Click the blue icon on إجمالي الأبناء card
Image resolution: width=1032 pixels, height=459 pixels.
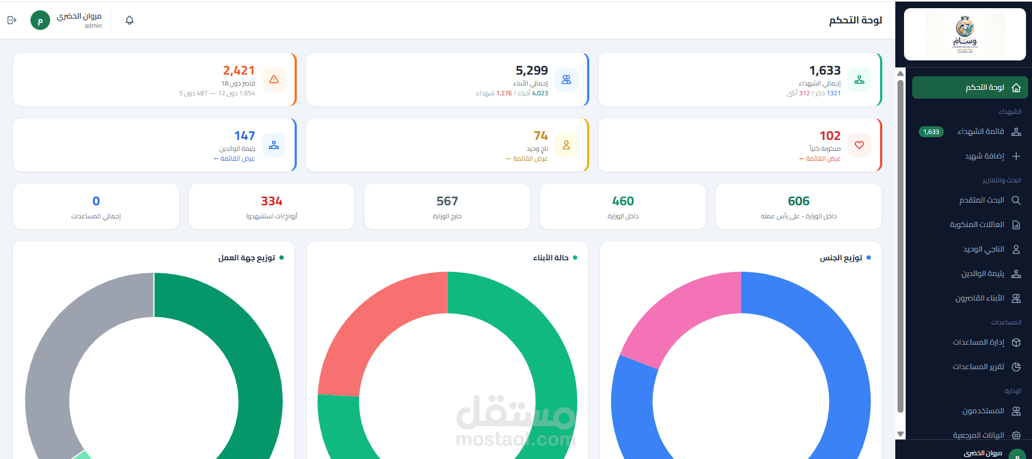[x=566, y=79]
